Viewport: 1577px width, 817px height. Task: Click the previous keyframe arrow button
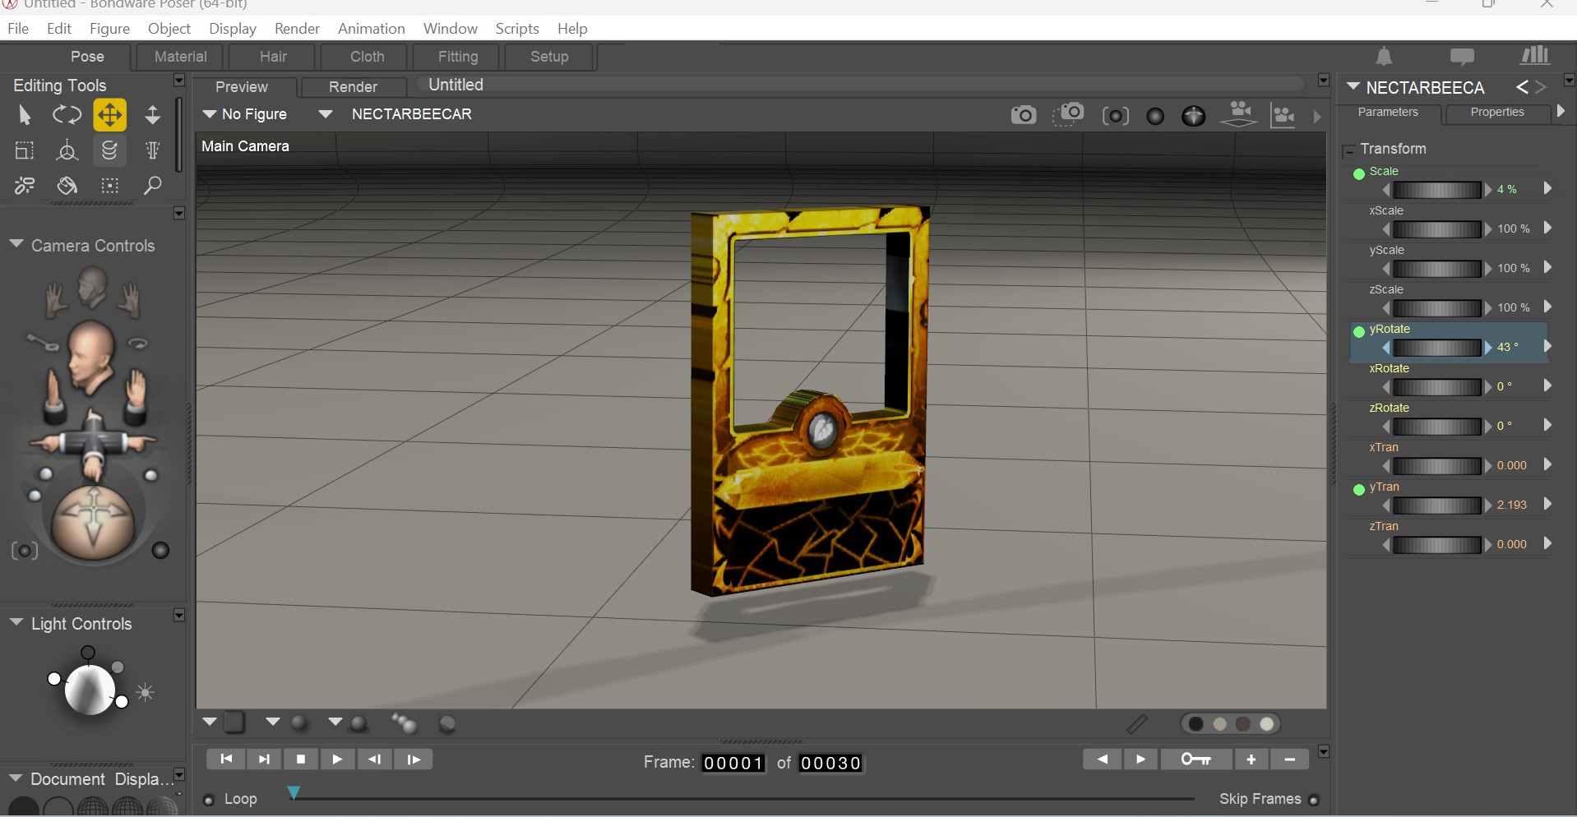pyautogui.click(x=1102, y=759)
